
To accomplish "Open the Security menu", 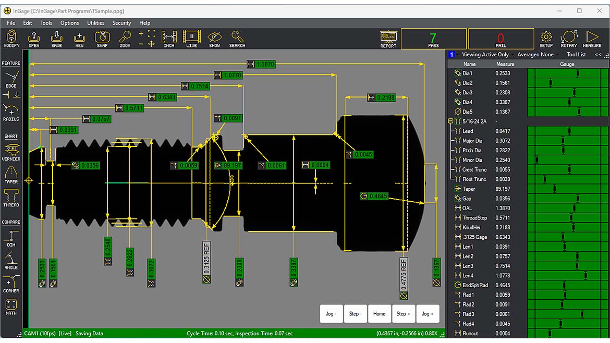I will (x=122, y=23).
